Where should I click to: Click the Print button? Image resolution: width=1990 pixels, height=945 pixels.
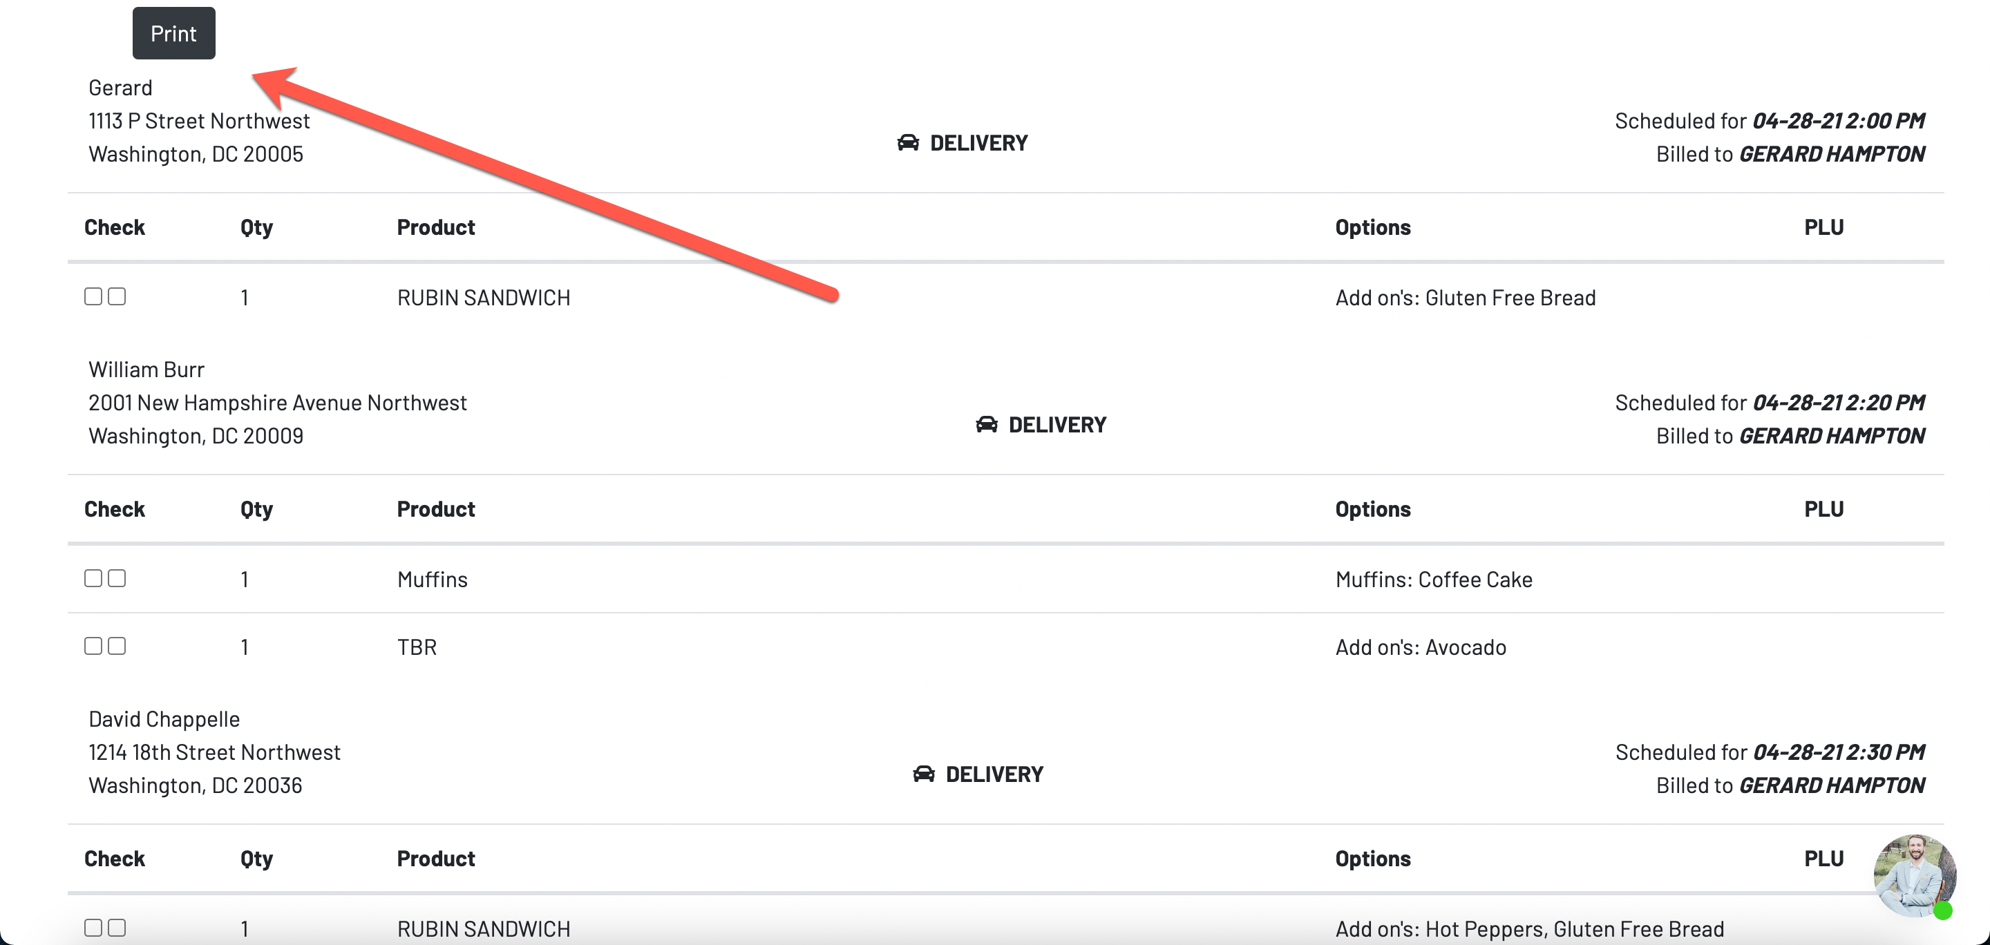pos(173,33)
